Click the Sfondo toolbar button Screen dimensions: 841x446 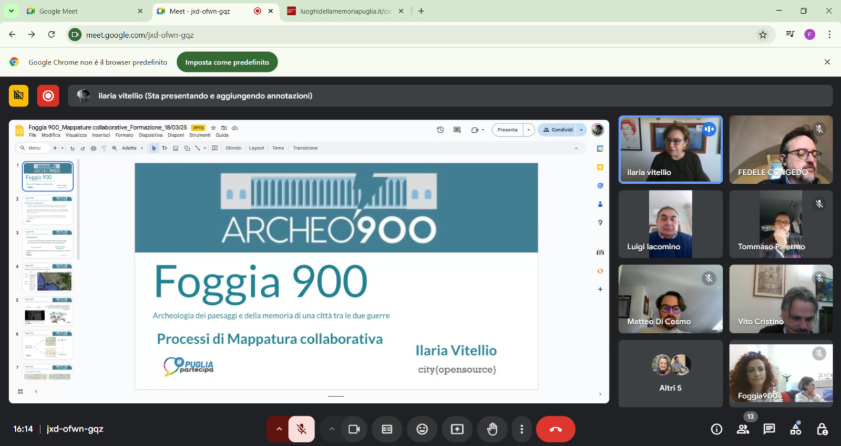[x=233, y=148]
